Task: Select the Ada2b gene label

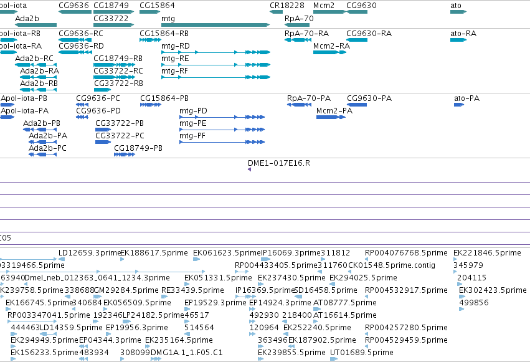Action: 27,19
